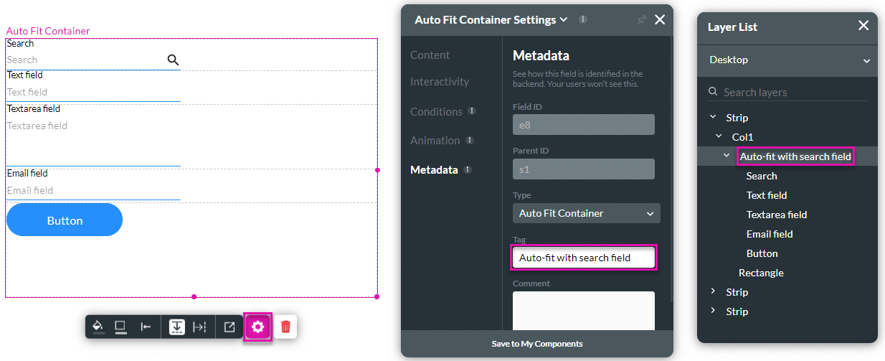This screenshot has width=885, height=361.
Task: Expand the second Strip in Layer List
Action: click(x=712, y=291)
